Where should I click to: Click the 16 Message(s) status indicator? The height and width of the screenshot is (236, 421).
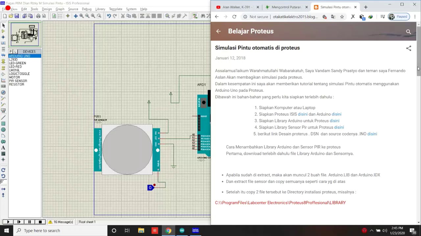(x=61, y=222)
